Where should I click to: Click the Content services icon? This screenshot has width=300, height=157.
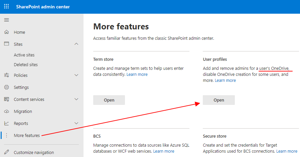click(6, 99)
